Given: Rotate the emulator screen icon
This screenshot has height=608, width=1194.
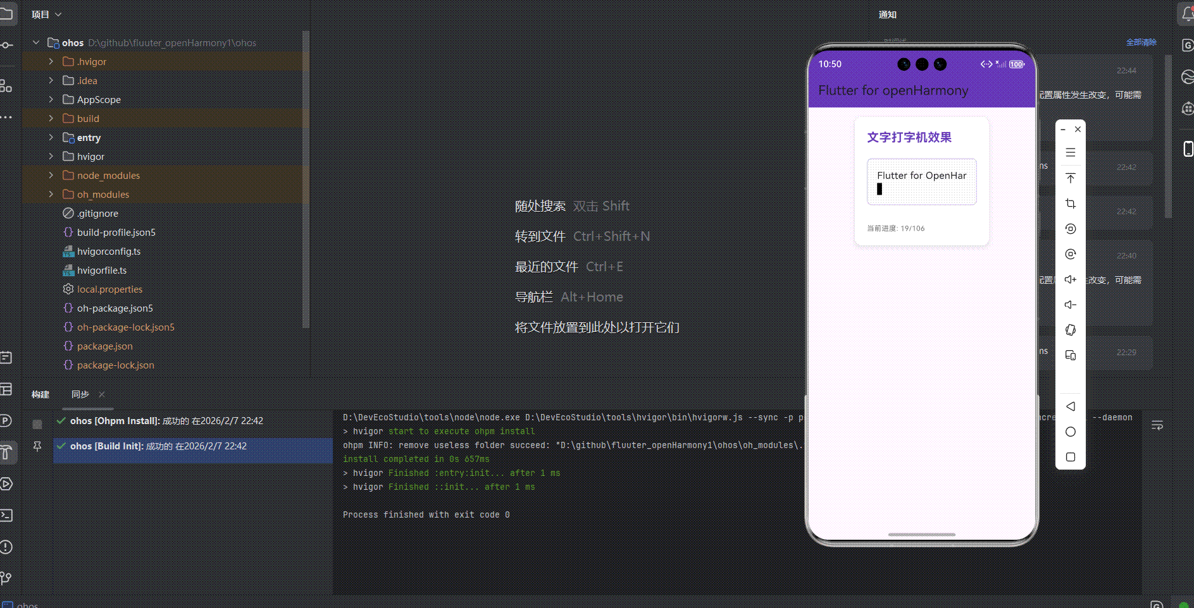Looking at the screenshot, I should tap(1070, 229).
